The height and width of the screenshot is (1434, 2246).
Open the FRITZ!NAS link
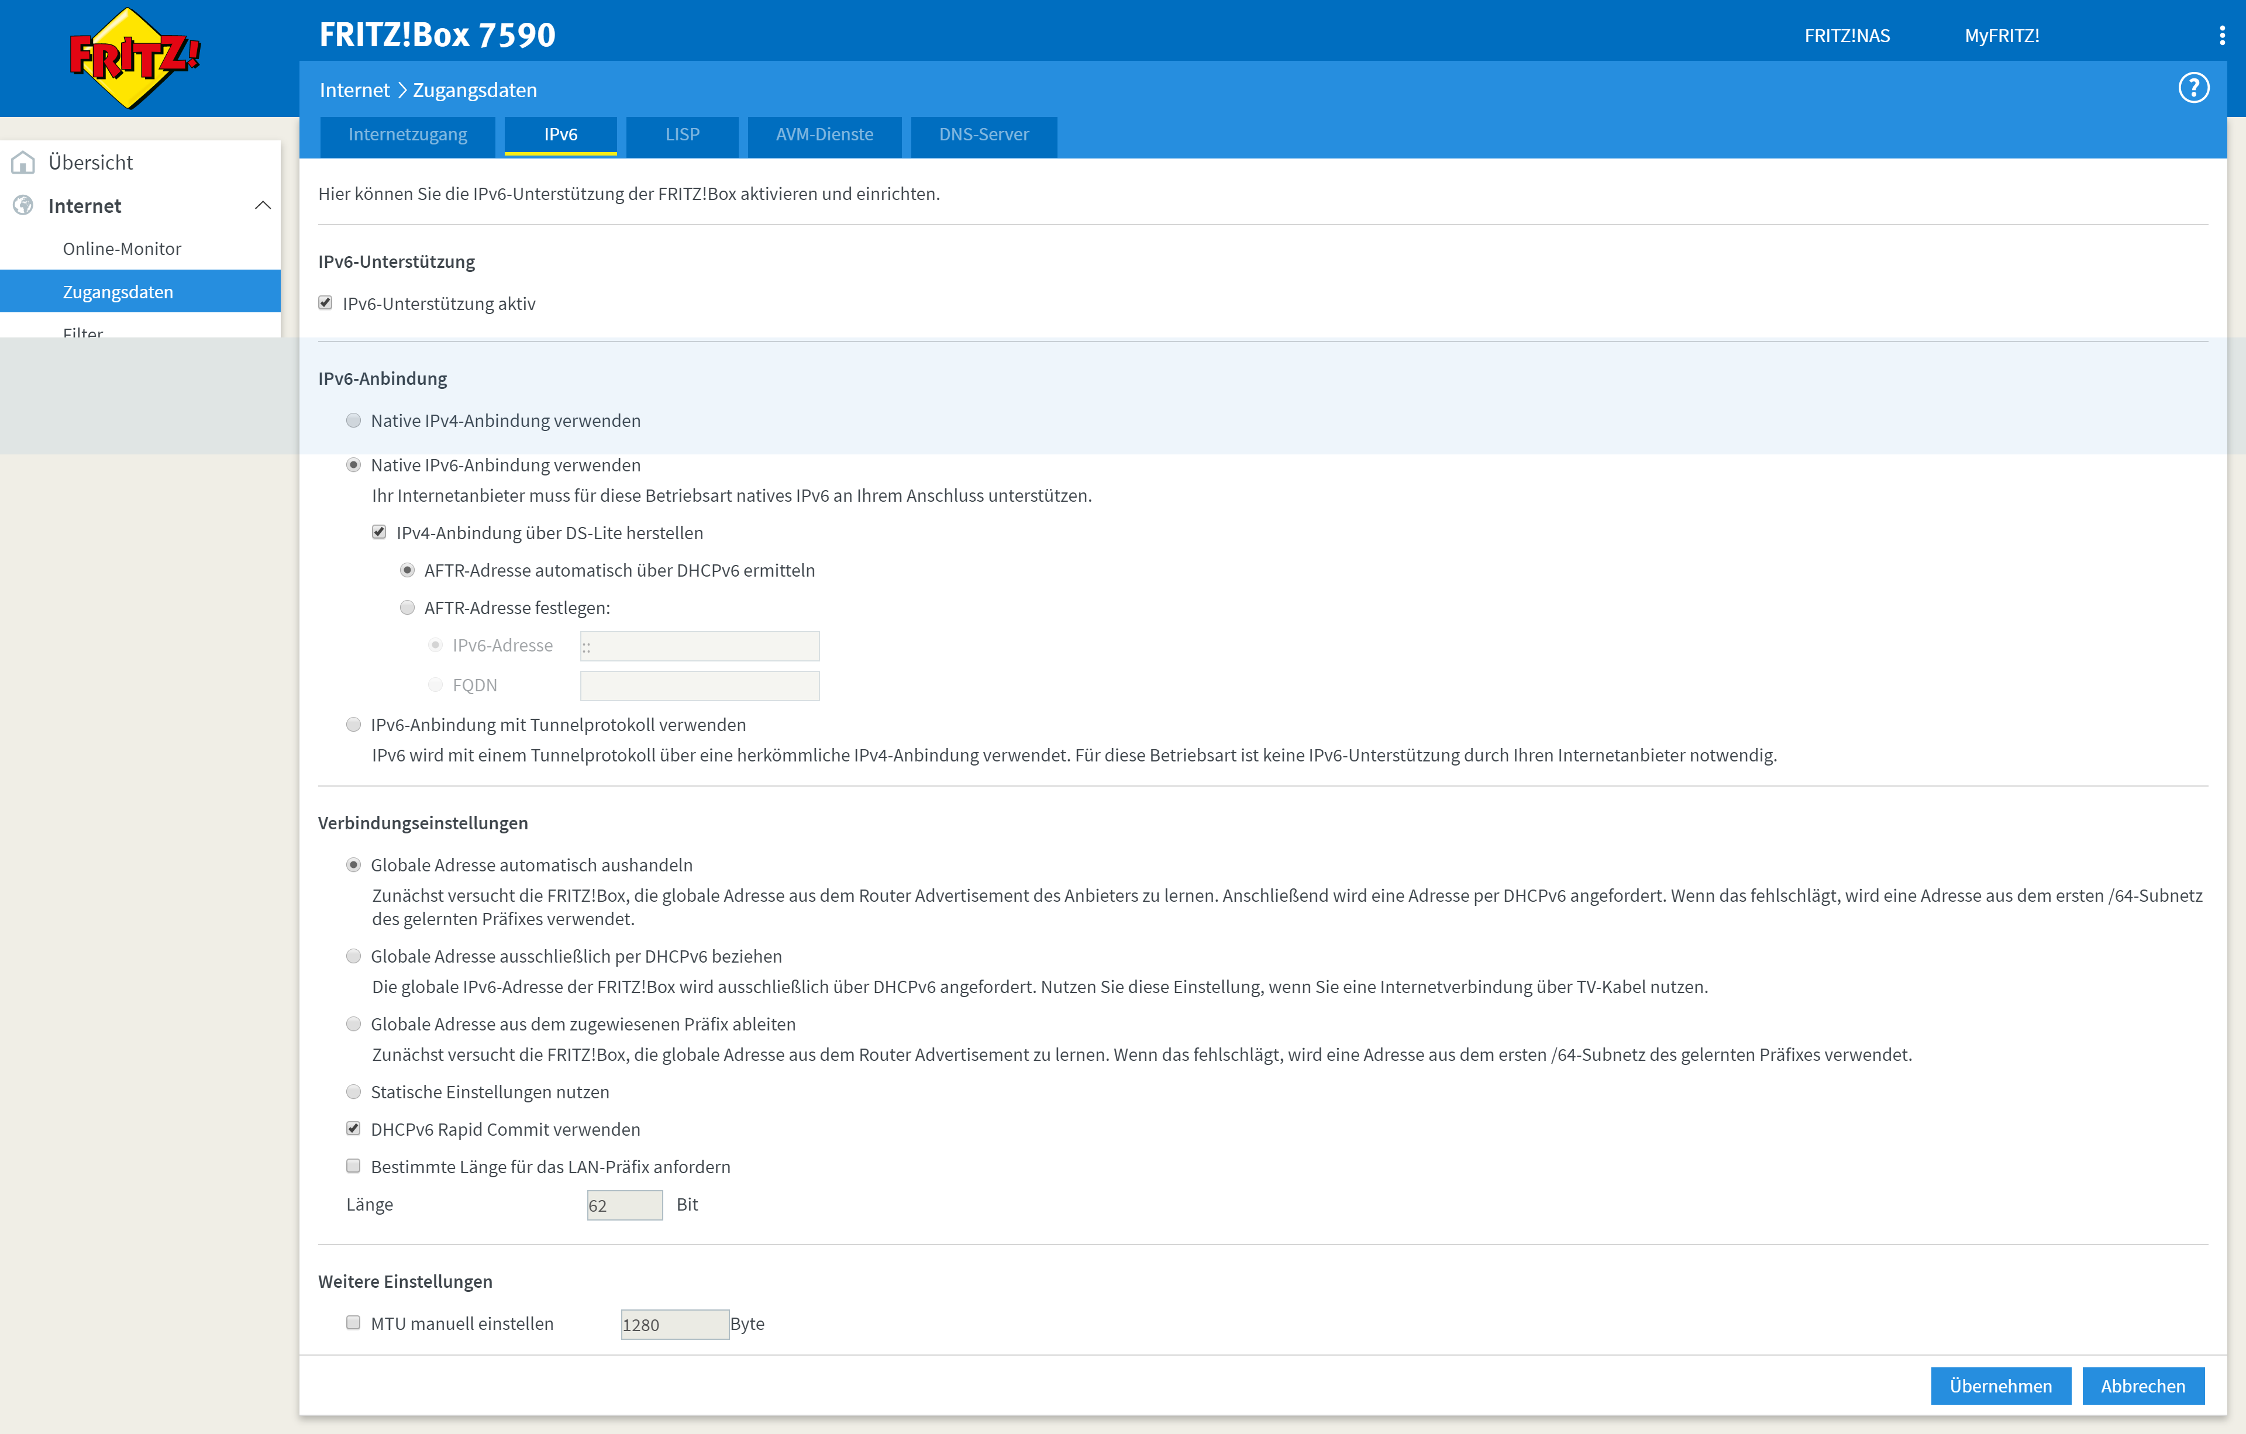click(x=1846, y=36)
